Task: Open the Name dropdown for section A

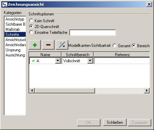Action: click(x=58, y=61)
